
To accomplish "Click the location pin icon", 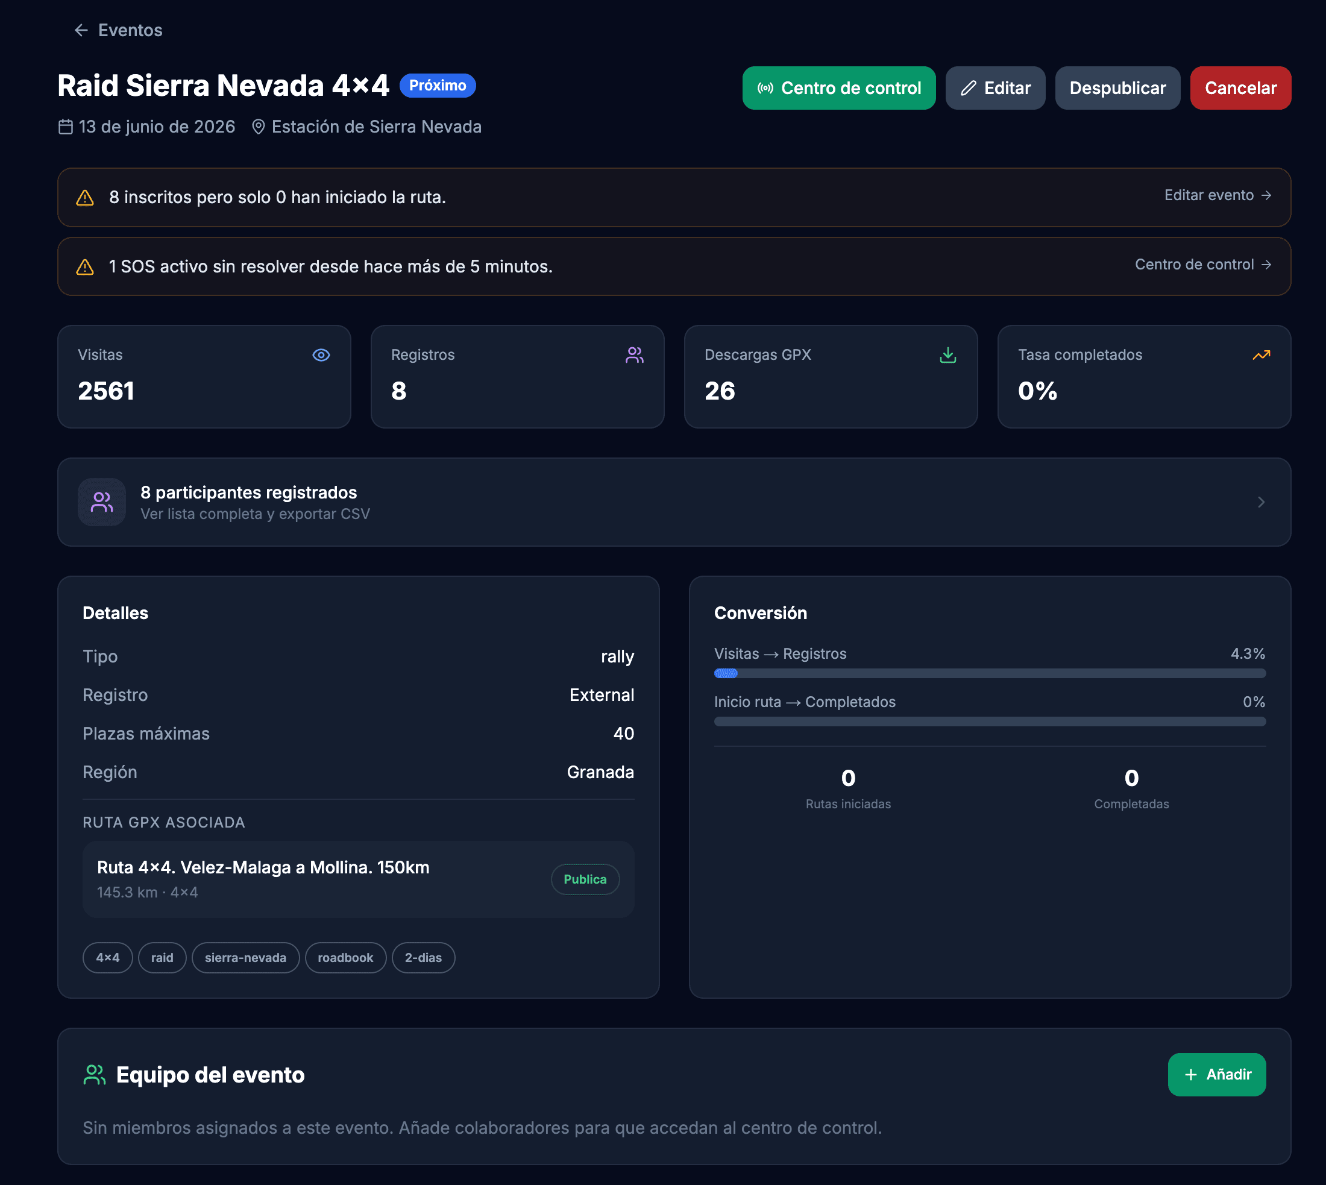I will (x=259, y=127).
